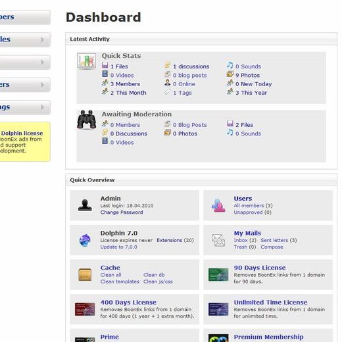Expand the unlabeled sidebar menu arrow
342x342 pixels.
coord(43,62)
